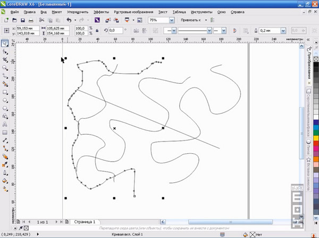Open the Эффекты menu
The image size is (319, 238).
tap(101, 11)
